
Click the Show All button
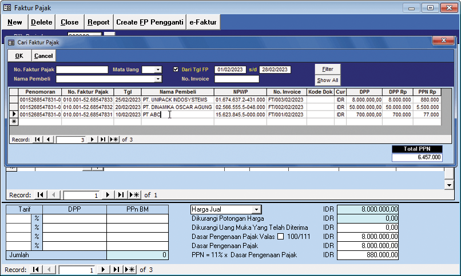pyautogui.click(x=328, y=80)
